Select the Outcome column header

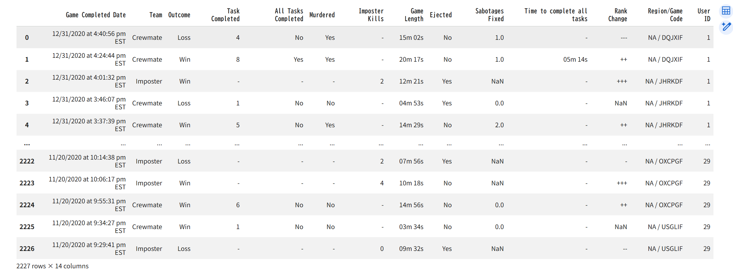click(179, 15)
